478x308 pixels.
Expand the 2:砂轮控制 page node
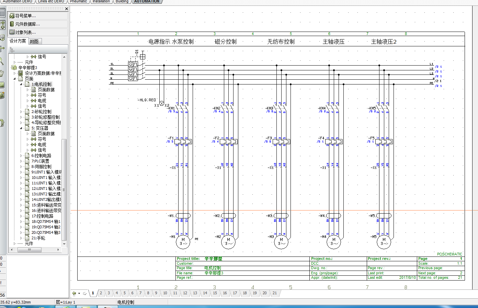coord(21,112)
